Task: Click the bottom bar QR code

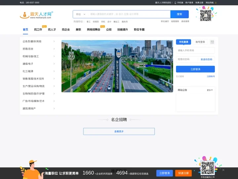Action: point(208,168)
